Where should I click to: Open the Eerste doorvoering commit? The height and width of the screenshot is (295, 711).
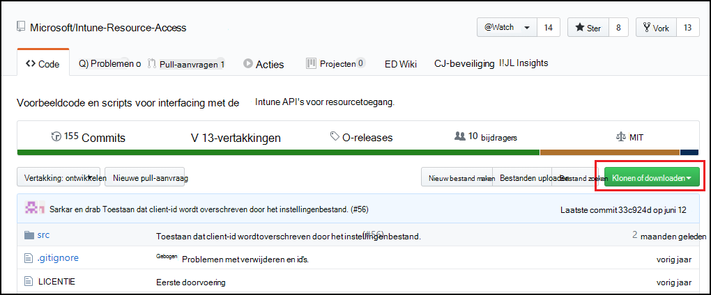[x=190, y=282]
